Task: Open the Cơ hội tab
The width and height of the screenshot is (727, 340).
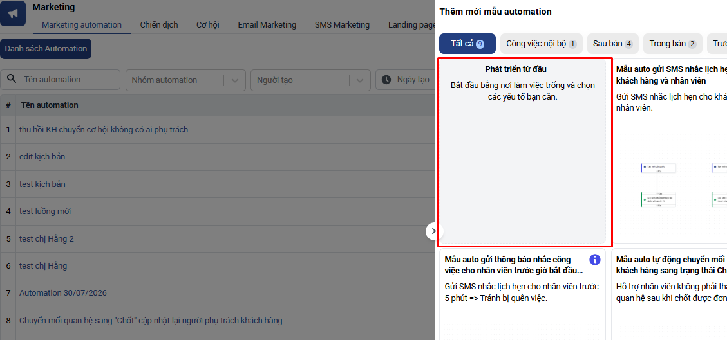Action: click(x=208, y=25)
